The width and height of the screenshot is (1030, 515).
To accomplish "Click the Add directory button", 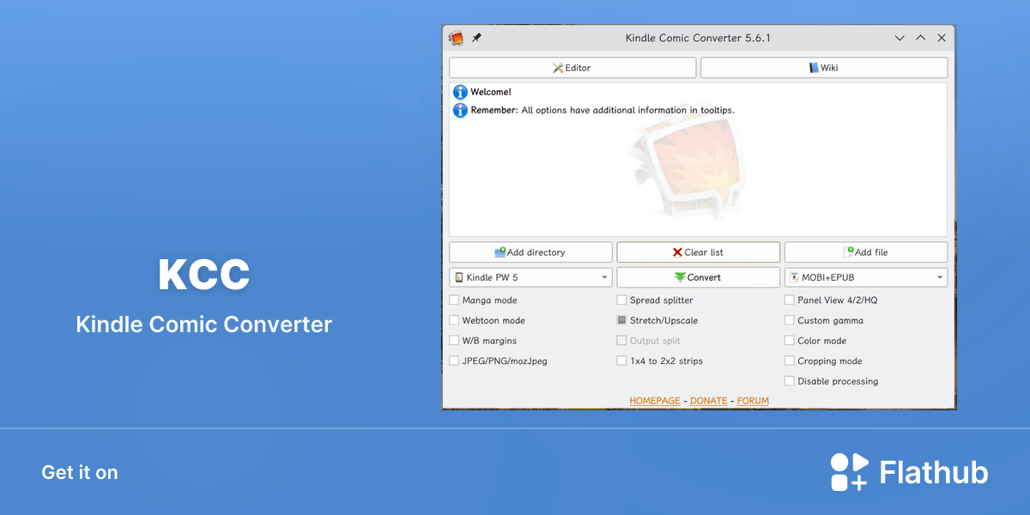I will point(530,252).
